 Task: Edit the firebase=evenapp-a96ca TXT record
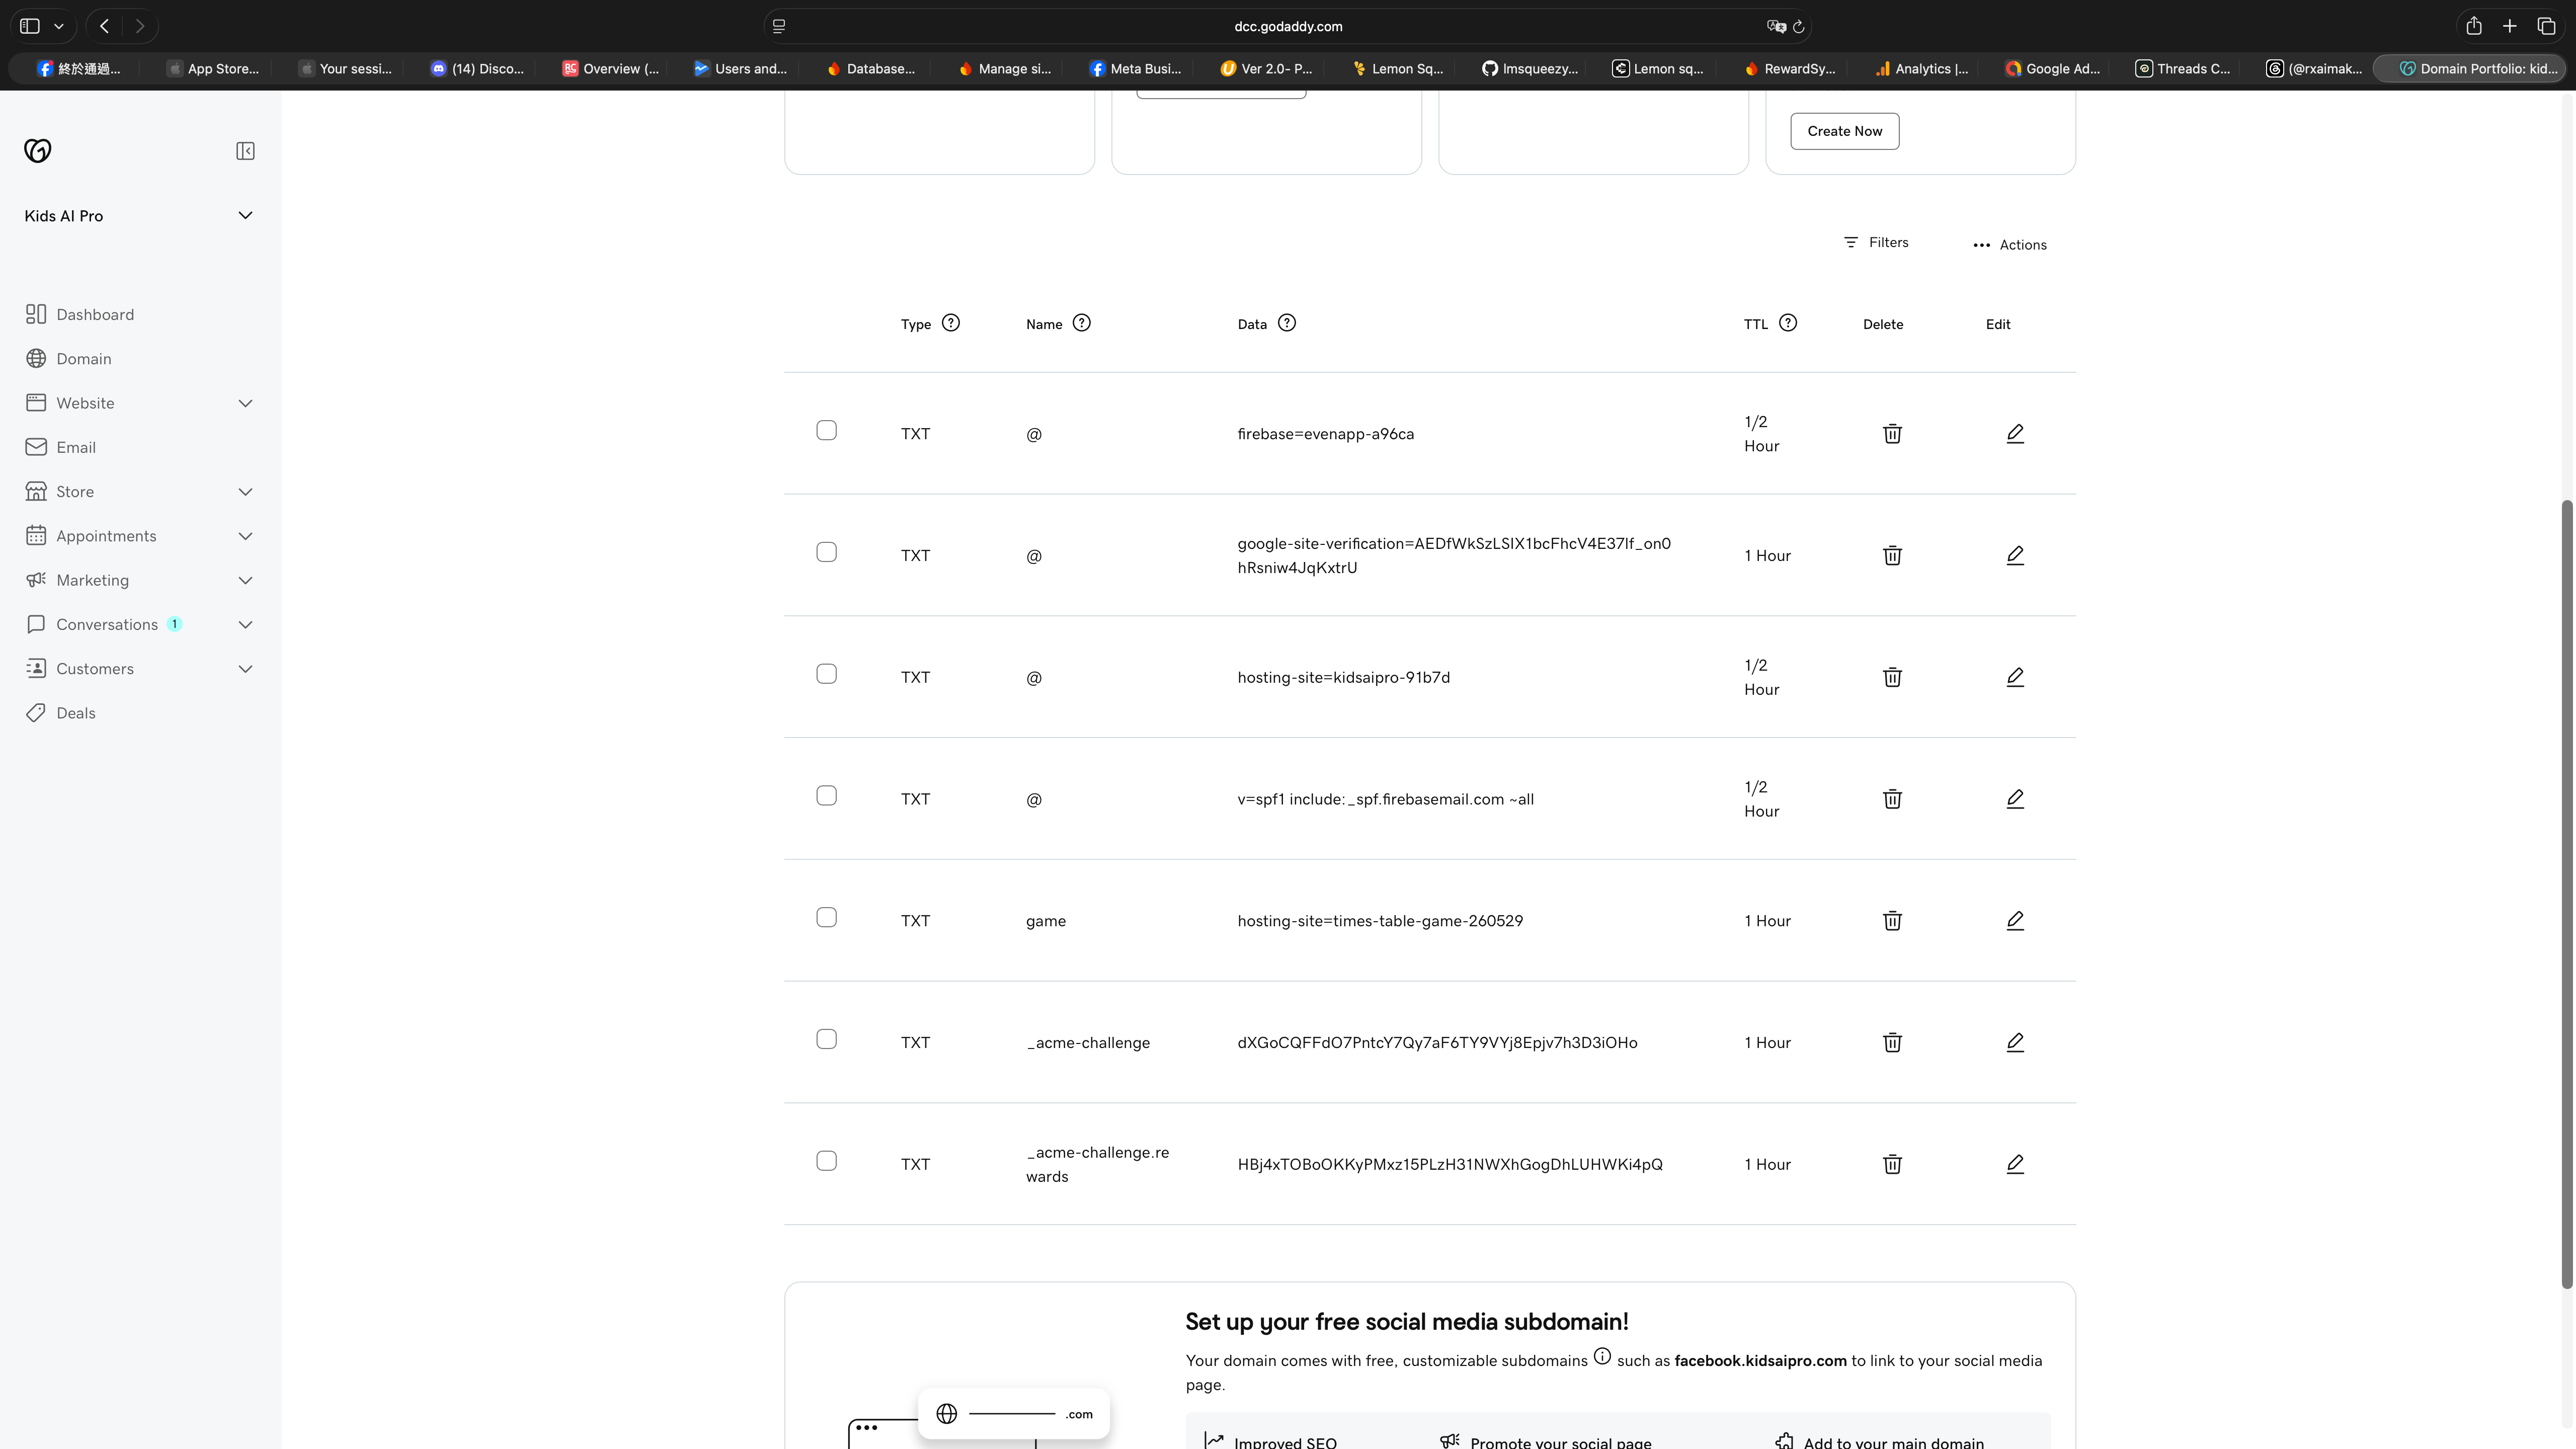click(x=2015, y=433)
